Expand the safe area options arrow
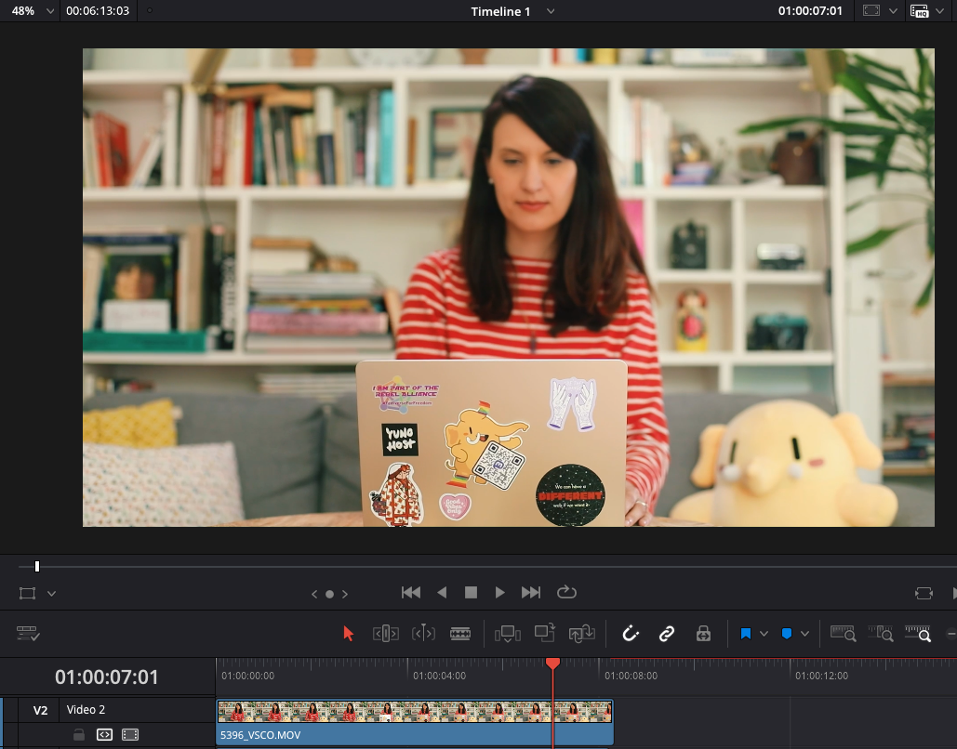This screenshot has width=957, height=749. click(893, 11)
